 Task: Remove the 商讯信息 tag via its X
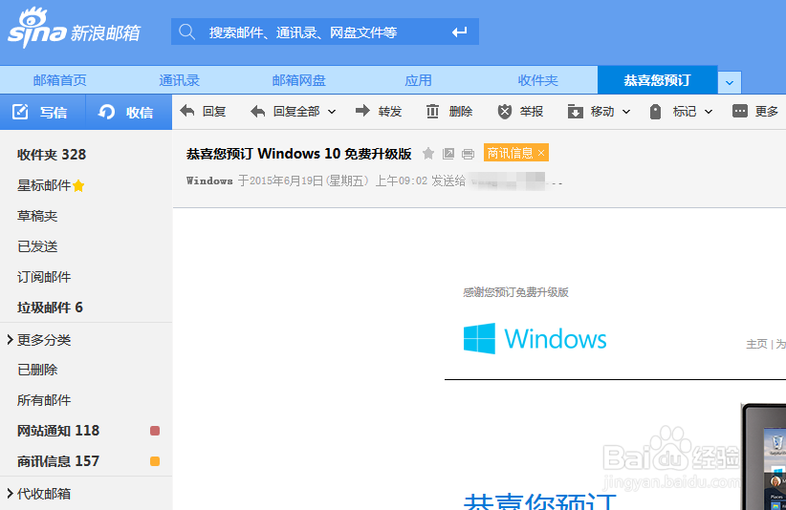(541, 153)
